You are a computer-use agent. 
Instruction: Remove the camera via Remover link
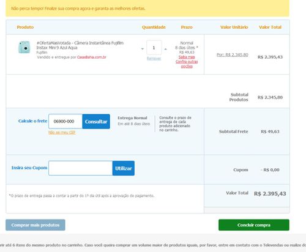tap(154, 59)
